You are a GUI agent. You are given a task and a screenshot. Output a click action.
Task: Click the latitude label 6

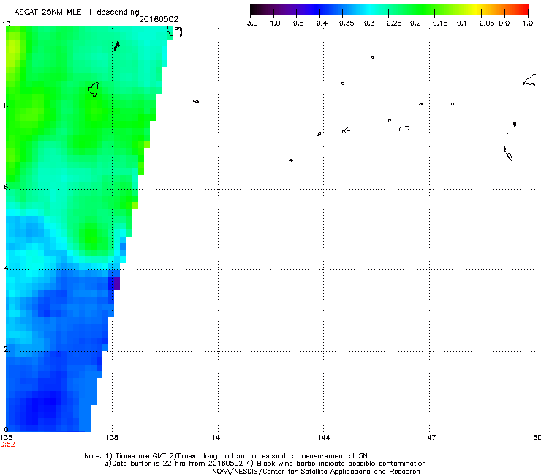coord(6,187)
